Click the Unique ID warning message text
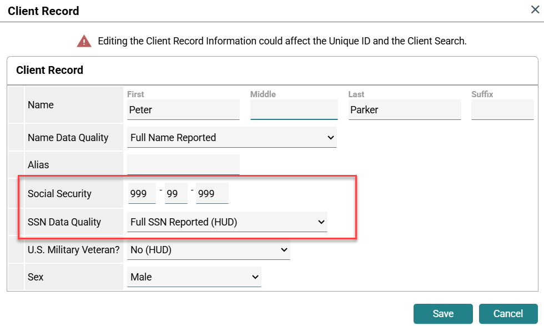Screen dimensions: 544x326 coord(282,41)
